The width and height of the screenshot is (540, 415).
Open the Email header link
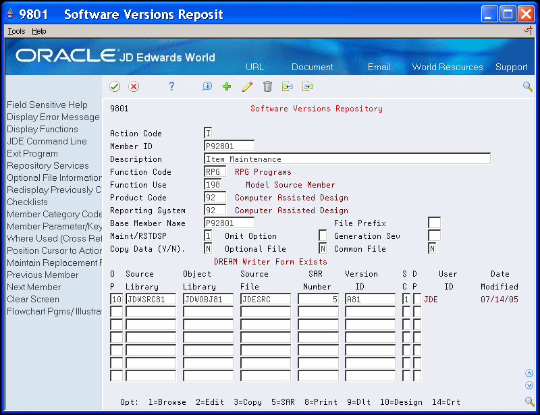(x=379, y=67)
